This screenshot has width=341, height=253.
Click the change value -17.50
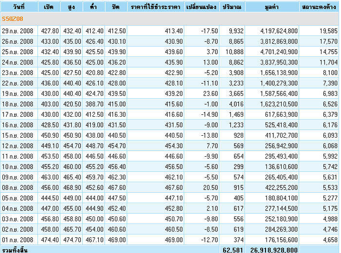click(x=209, y=31)
